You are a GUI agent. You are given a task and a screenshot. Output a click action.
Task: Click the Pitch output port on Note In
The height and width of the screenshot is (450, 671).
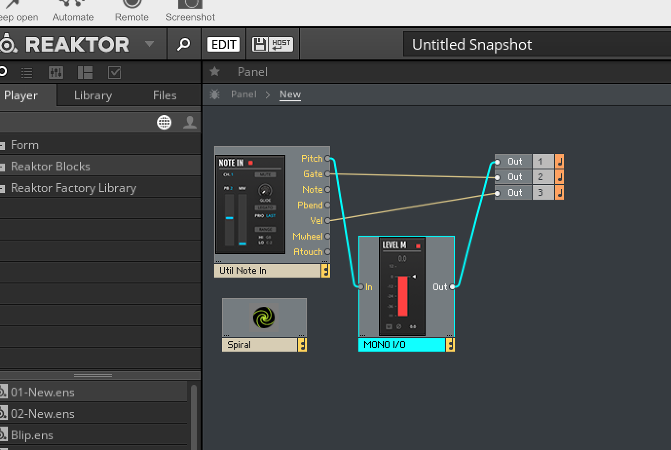pyautogui.click(x=327, y=158)
